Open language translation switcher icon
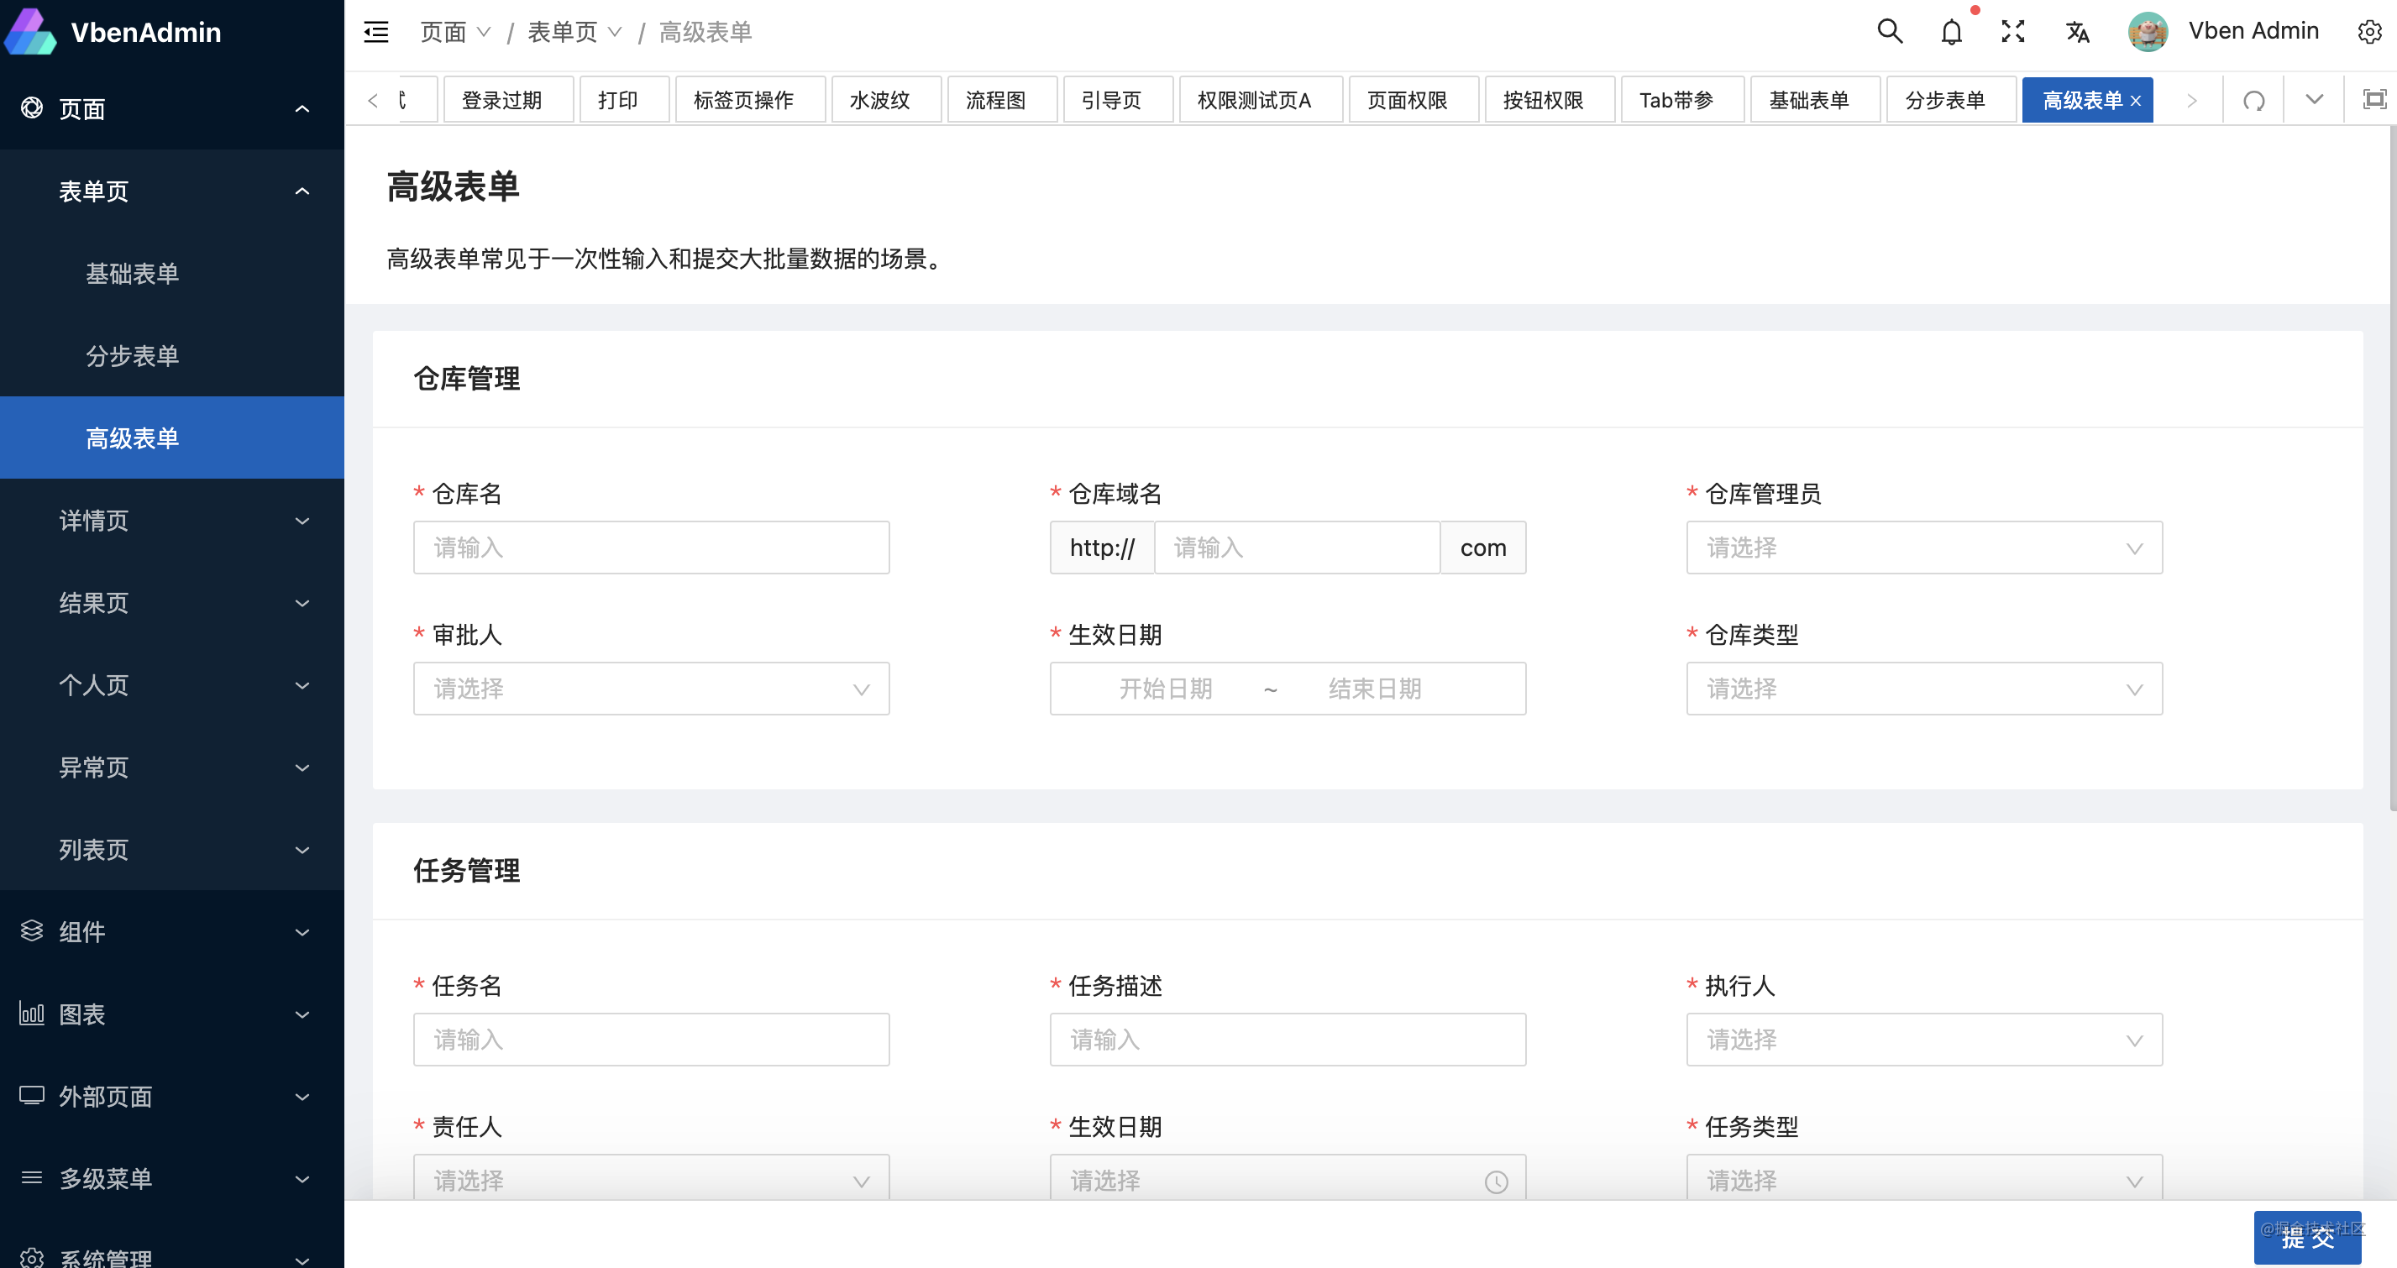Viewport: 2397px width, 1268px height. [2077, 33]
